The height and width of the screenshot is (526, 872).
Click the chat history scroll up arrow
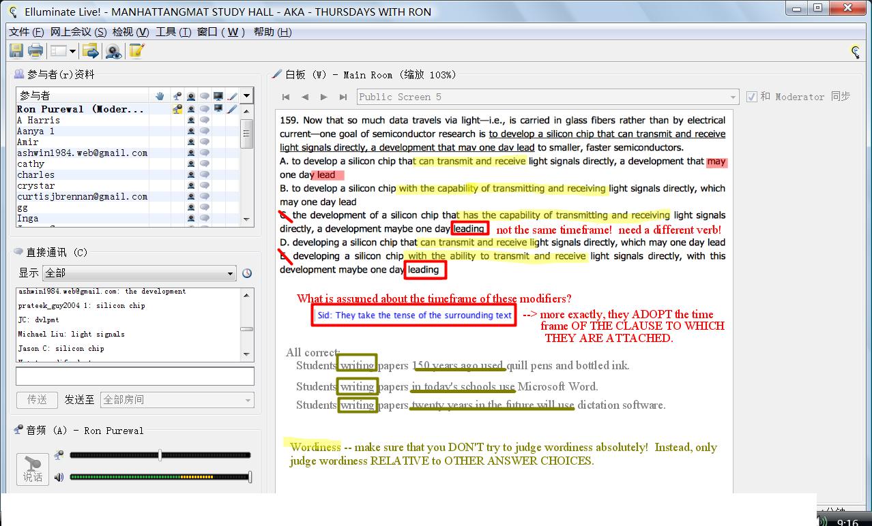click(x=247, y=294)
